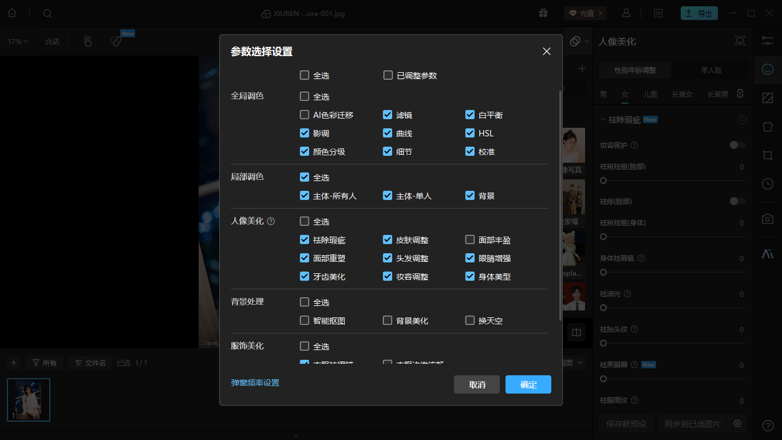The image size is (782, 440).
Task: Enable the AI色彩迁移 checkbox
Action: (x=304, y=115)
